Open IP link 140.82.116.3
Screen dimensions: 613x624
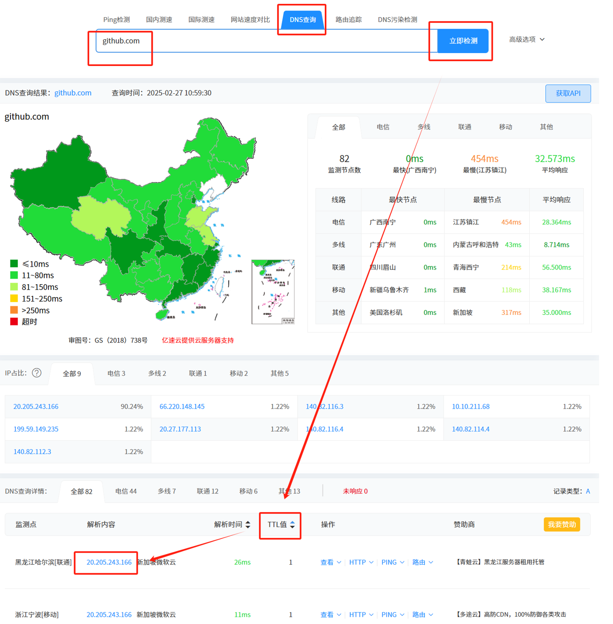324,406
